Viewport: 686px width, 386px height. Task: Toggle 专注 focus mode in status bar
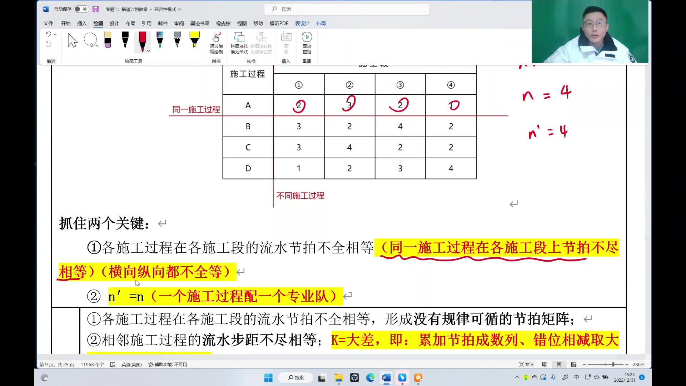click(x=526, y=364)
